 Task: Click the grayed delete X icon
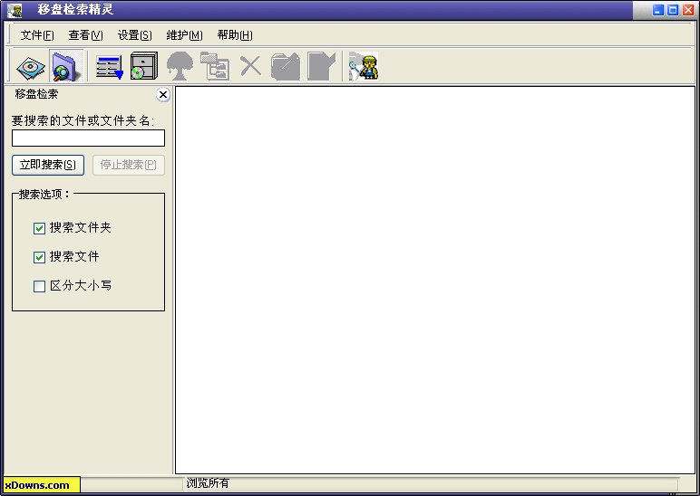point(250,66)
